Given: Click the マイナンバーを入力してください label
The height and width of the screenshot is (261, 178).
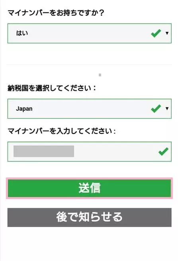Looking at the screenshot, I should pos(62,131).
